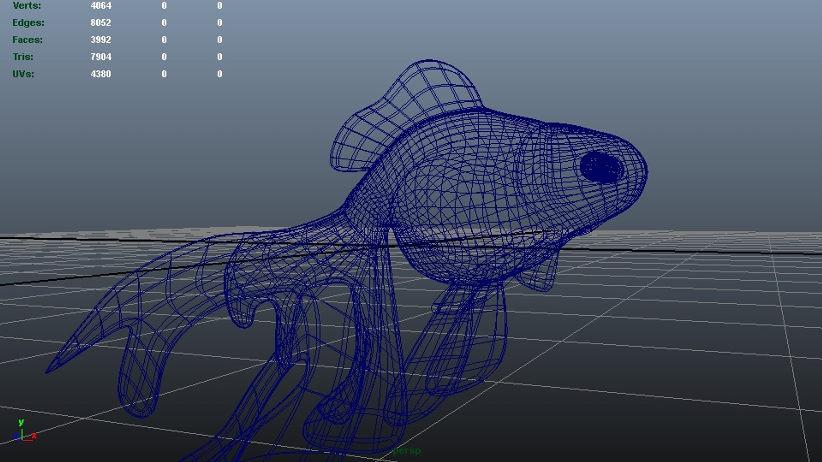Click the Faces count value 3992
The image size is (822, 462).
point(101,40)
